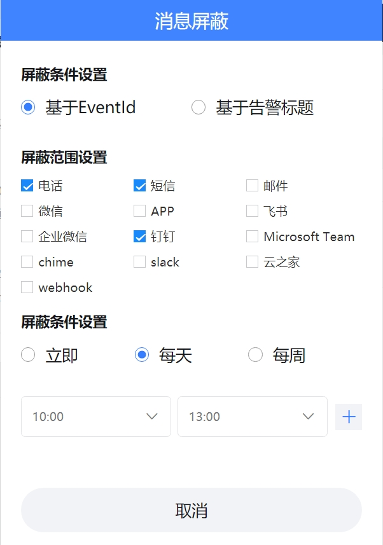This screenshot has width=383, height=545.
Task: Check the 云之家 checkbox
Action: 252,262
